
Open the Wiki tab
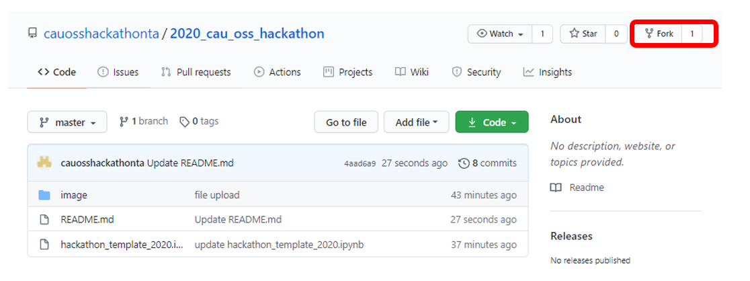point(412,73)
